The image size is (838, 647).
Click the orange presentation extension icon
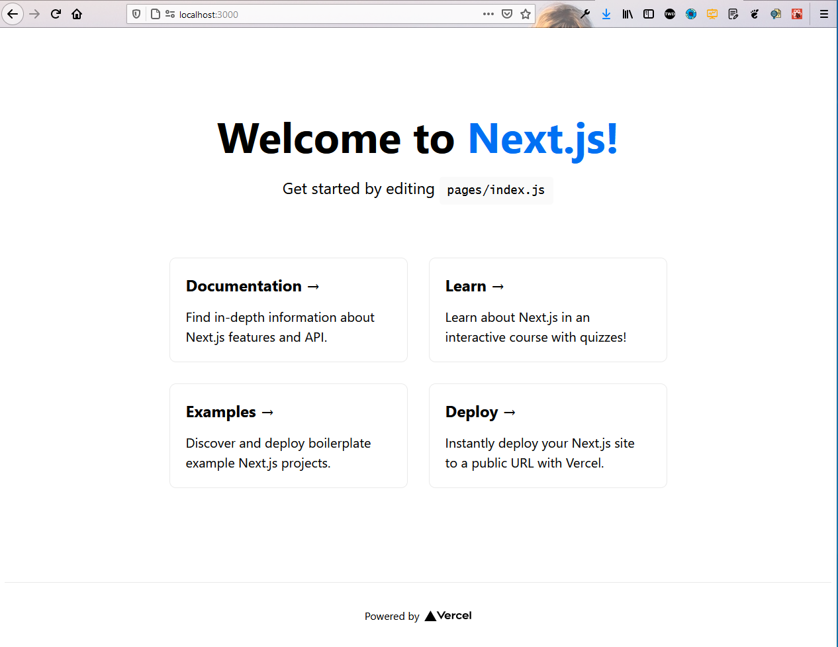click(x=712, y=14)
